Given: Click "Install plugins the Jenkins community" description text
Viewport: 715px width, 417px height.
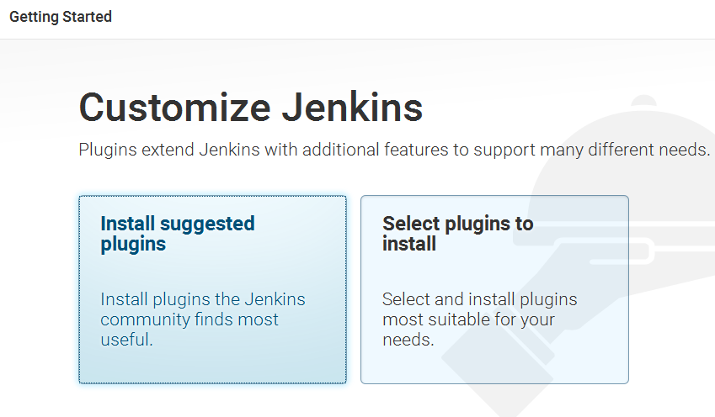Looking at the screenshot, I should (203, 309).
